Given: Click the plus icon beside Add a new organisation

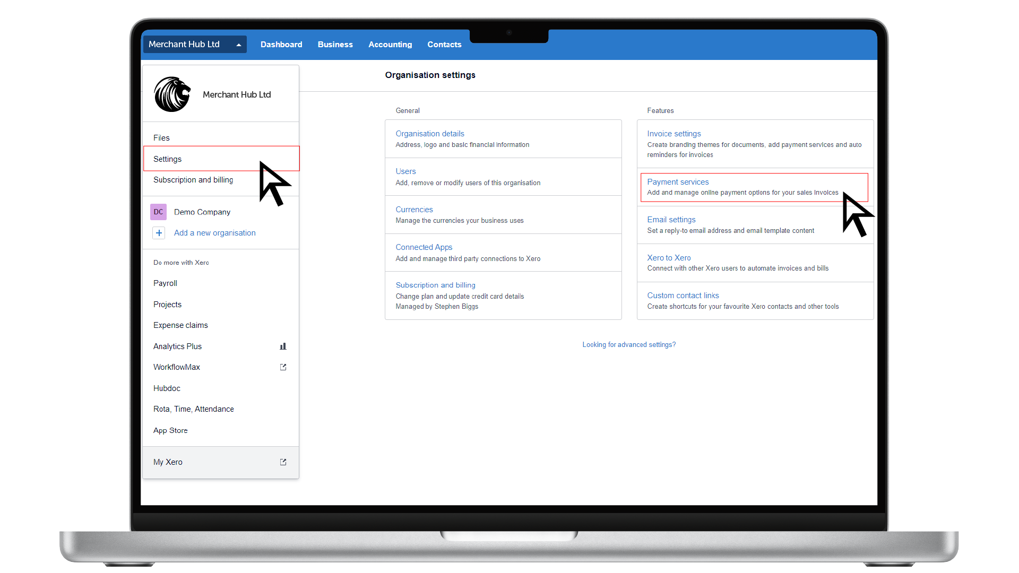Looking at the screenshot, I should tap(159, 233).
